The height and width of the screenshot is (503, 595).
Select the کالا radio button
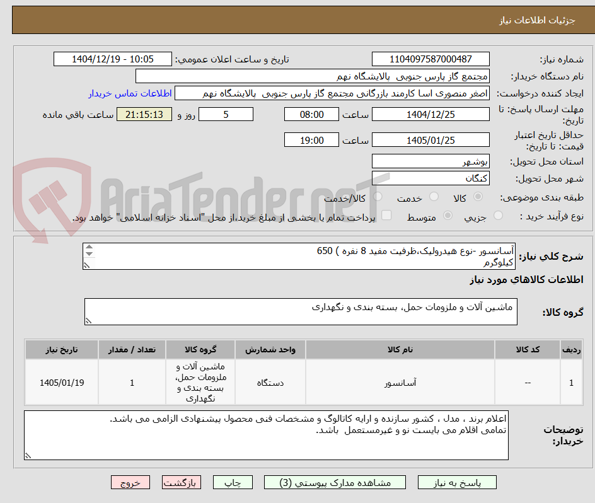point(478,197)
